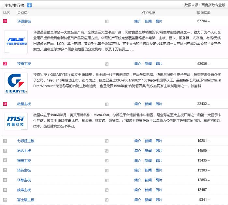Screen dimensions: 228x205
Task: Click the detail icon in 映泰主板 row
Action: [x=107, y=190]
